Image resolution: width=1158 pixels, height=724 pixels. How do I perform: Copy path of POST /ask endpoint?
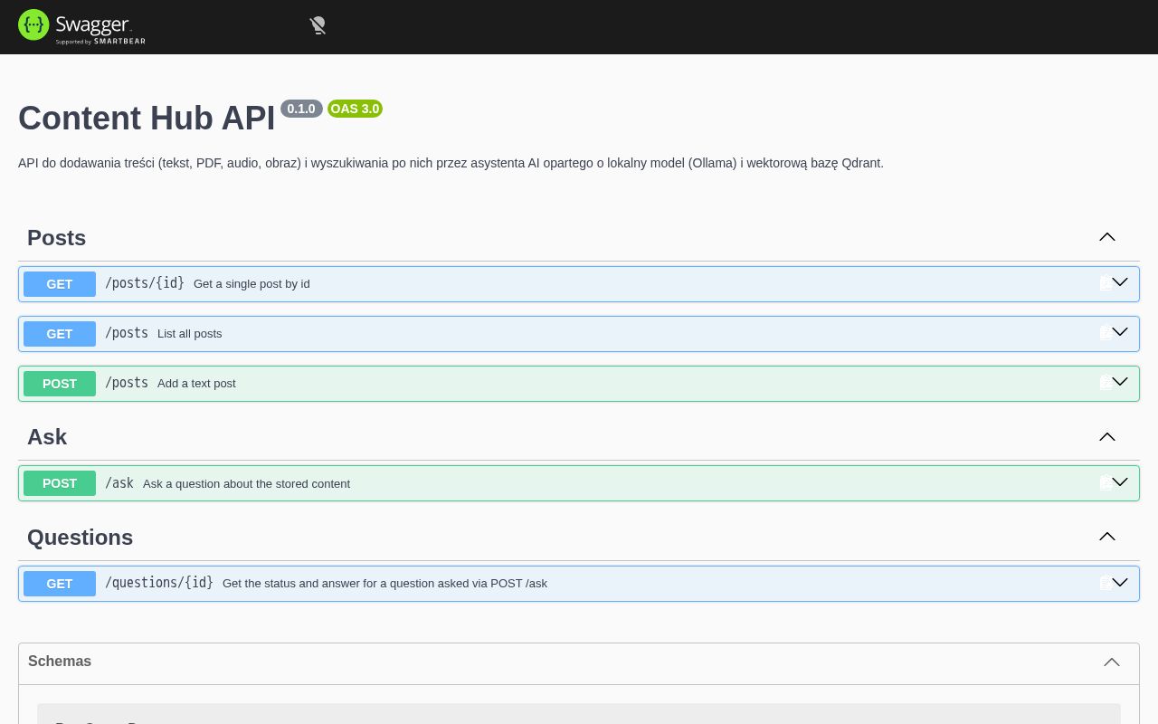tap(1105, 483)
